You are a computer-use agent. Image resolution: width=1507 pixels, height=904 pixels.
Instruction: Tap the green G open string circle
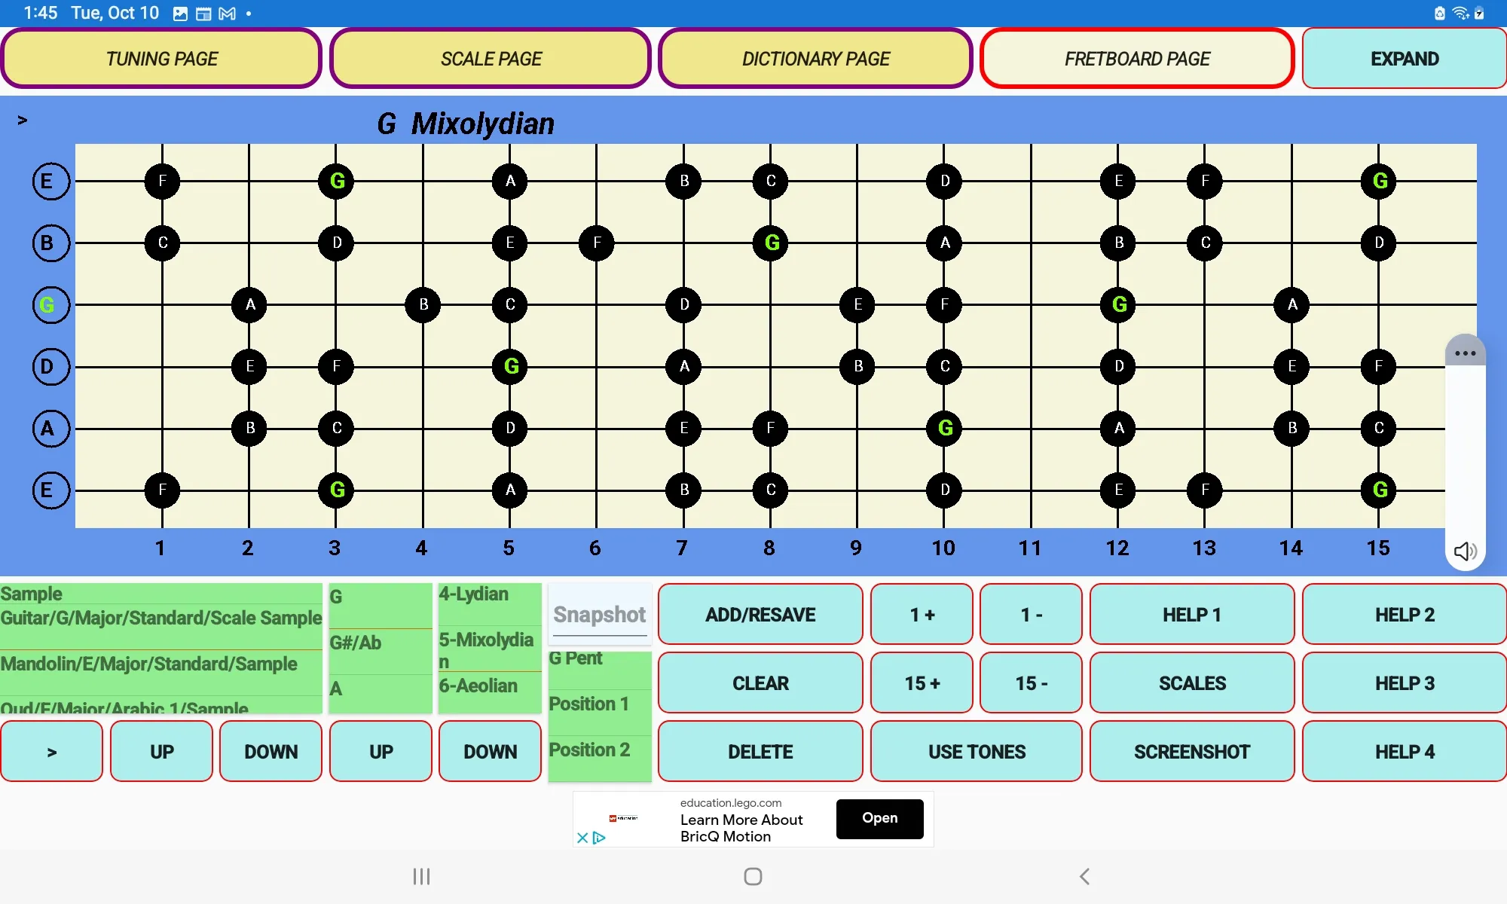tap(50, 305)
